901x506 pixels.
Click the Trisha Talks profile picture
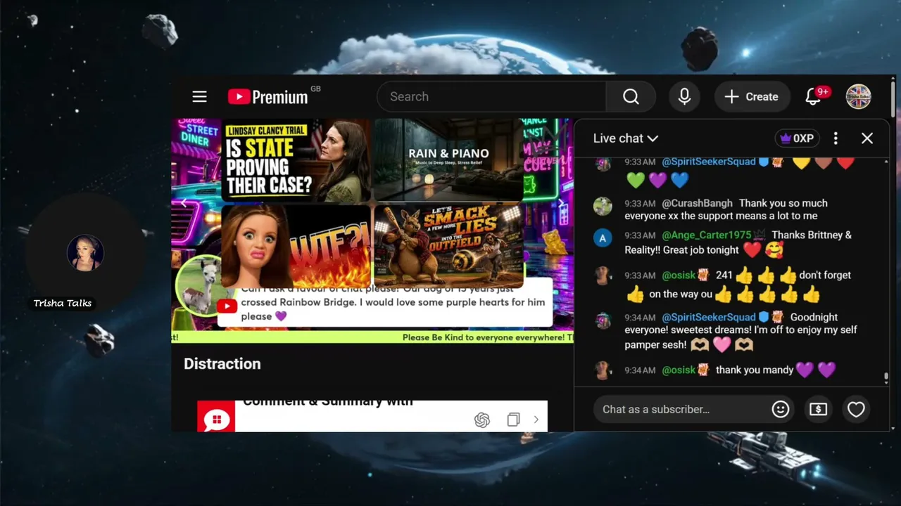[85, 253]
